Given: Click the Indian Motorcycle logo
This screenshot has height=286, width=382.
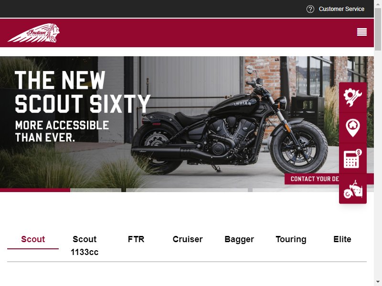Looking at the screenshot, I should point(33,33).
